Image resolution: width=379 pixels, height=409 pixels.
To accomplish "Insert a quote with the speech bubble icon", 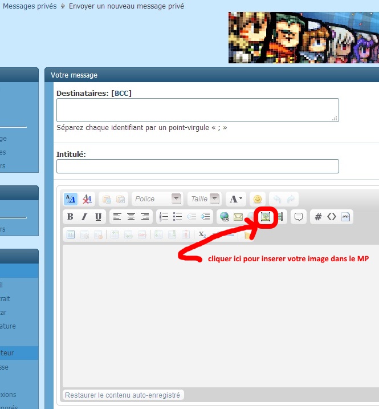I will pyautogui.click(x=298, y=217).
